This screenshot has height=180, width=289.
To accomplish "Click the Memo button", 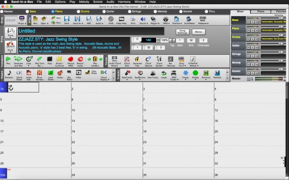I will (x=198, y=32).
